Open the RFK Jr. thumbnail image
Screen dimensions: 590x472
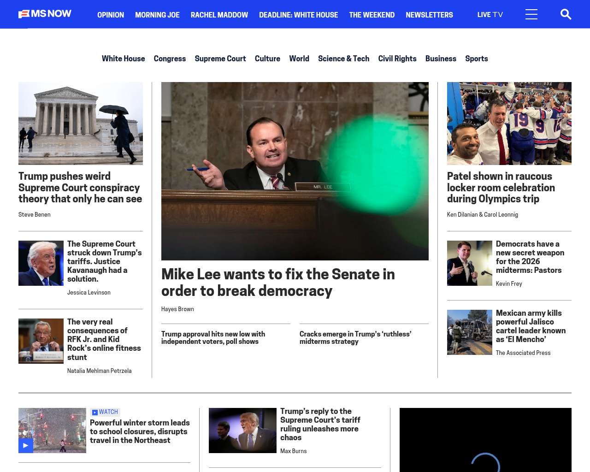41,341
